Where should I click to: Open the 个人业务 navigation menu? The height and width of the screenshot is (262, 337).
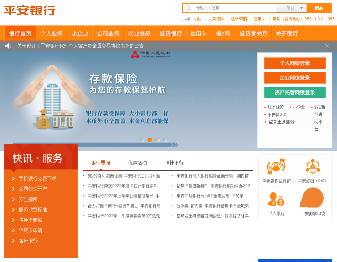[x=51, y=33]
